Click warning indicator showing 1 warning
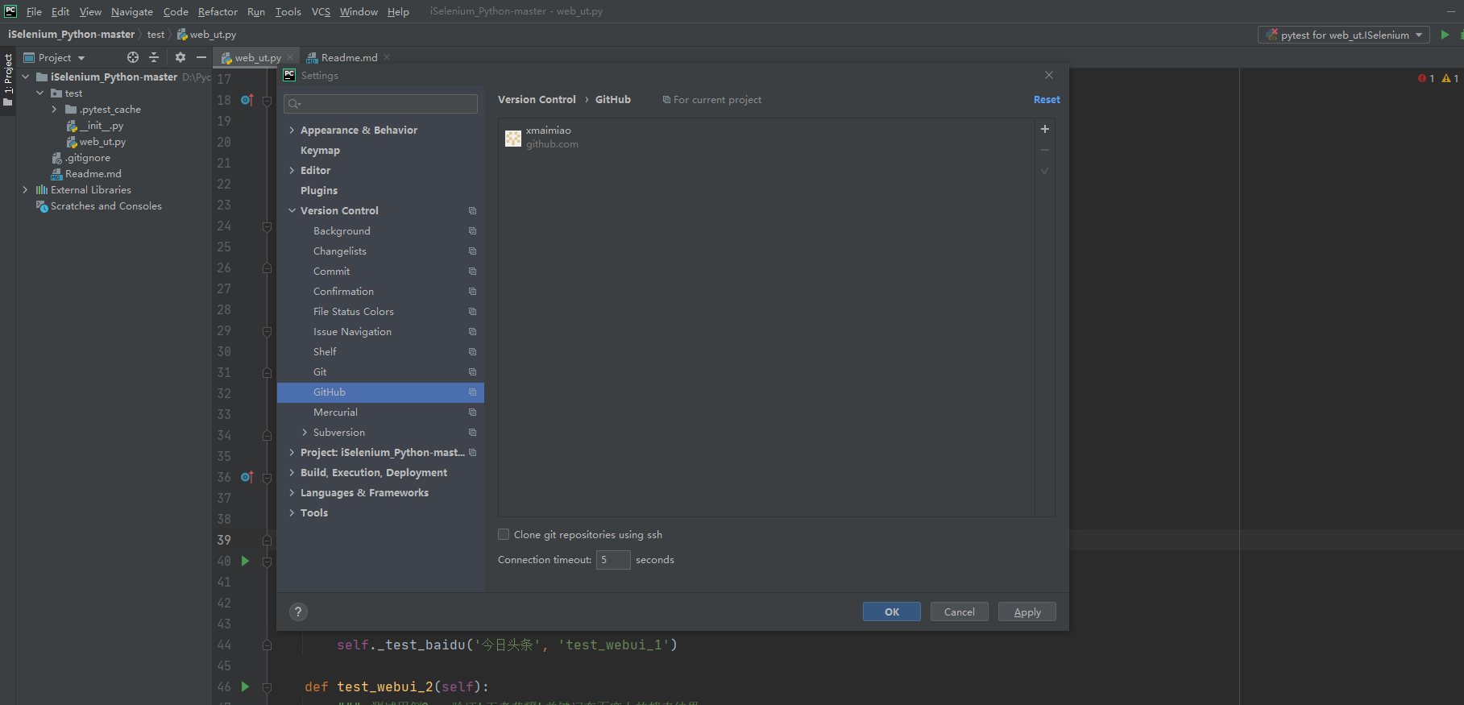 pos(1450,78)
